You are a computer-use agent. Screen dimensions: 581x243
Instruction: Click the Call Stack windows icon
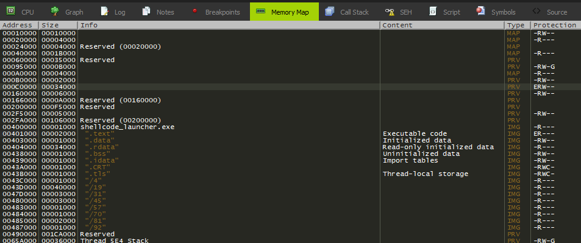(x=329, y=12)
